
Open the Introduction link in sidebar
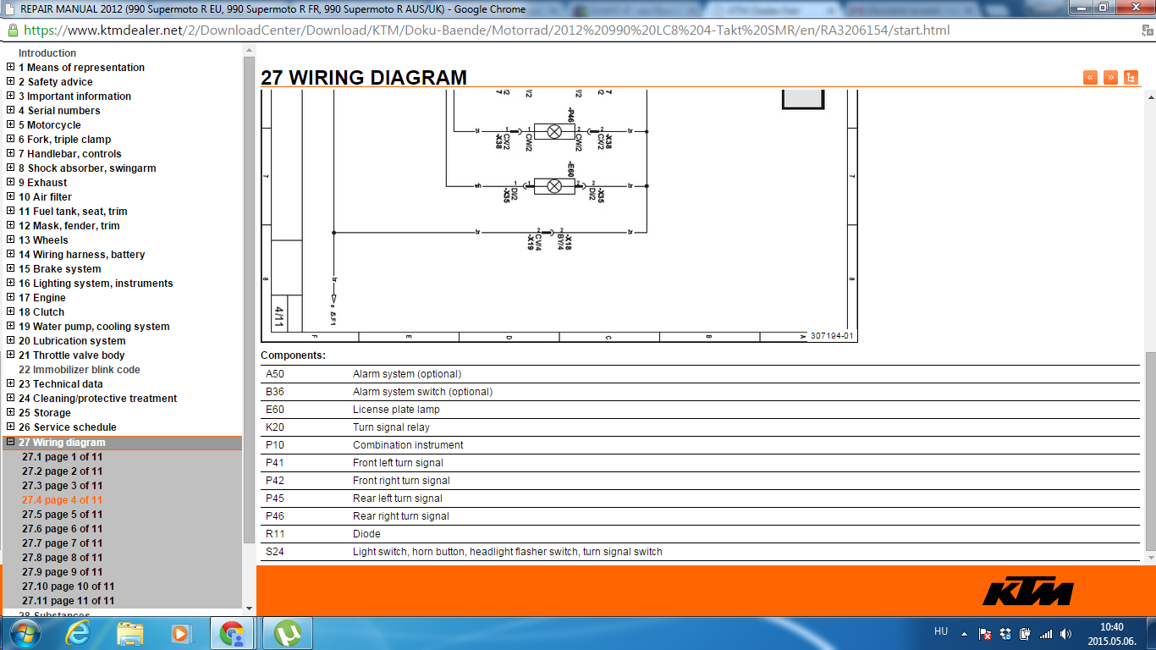pyautogui.click(x=47, y=53)
